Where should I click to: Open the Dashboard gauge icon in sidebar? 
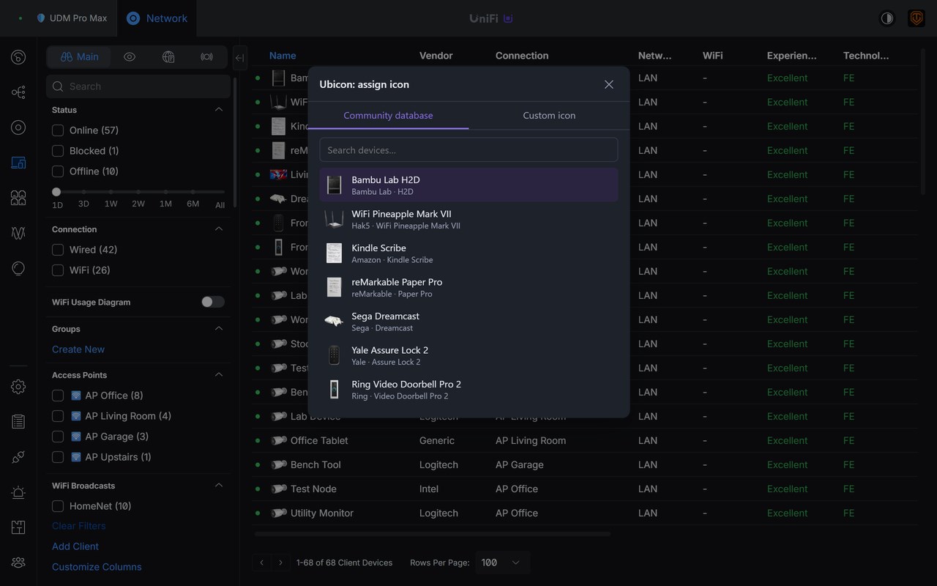18,57
